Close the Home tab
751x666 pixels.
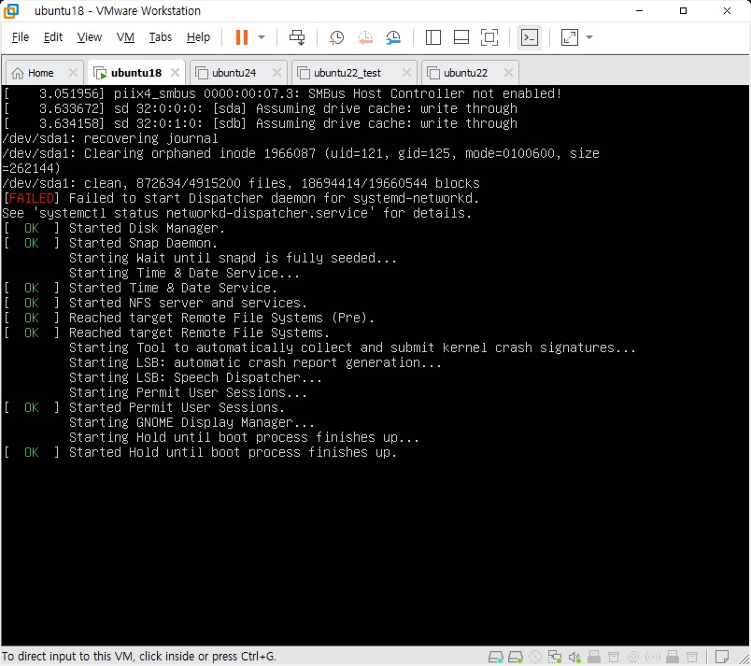73,72
